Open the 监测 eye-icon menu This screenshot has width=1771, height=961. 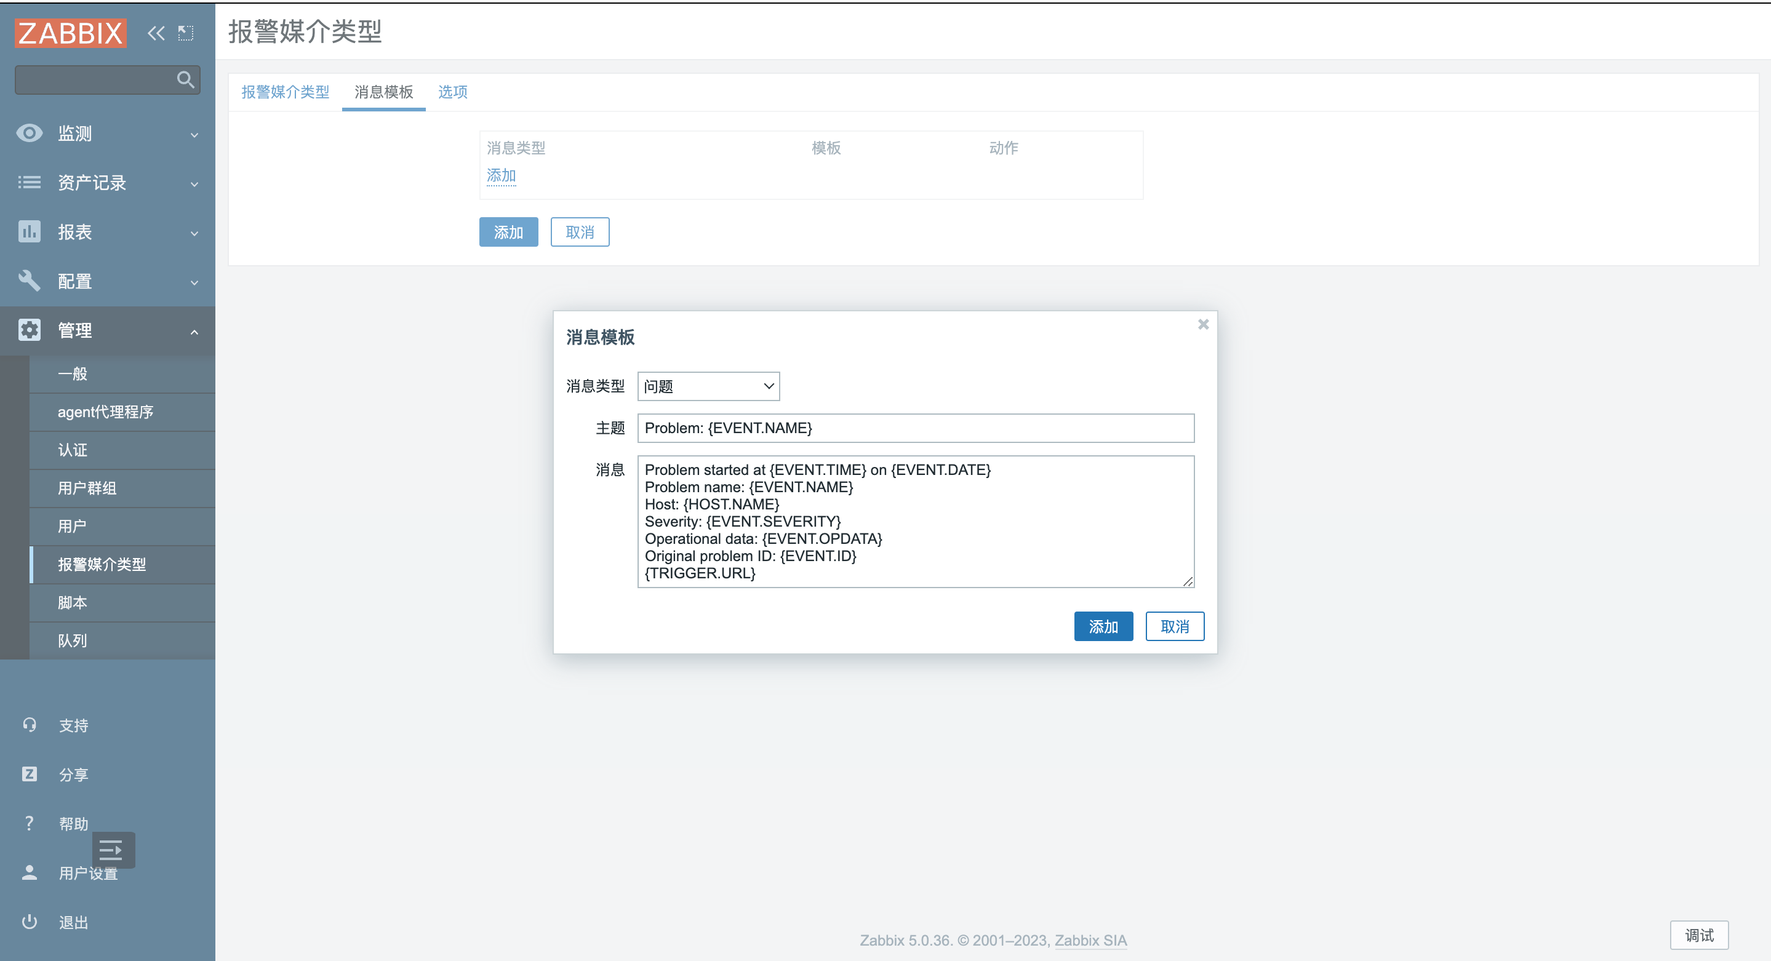(29, 133)
